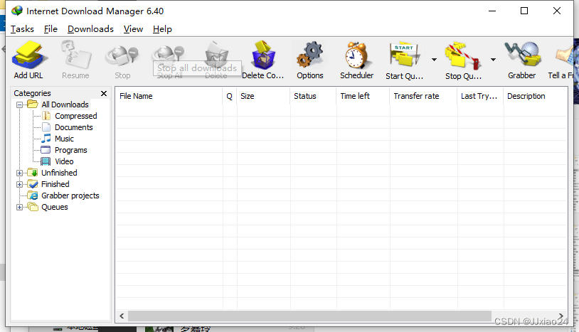Select the Compressed label in tree

click(76, 116)
